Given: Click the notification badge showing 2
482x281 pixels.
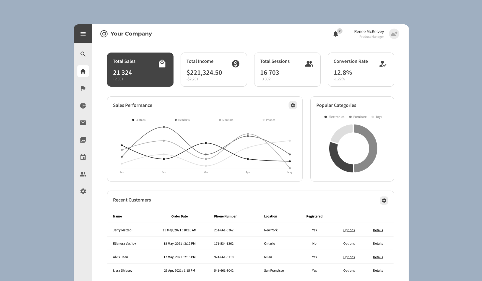Looking at the screenshot, I should pyautogui.click(x=340, y=31).
